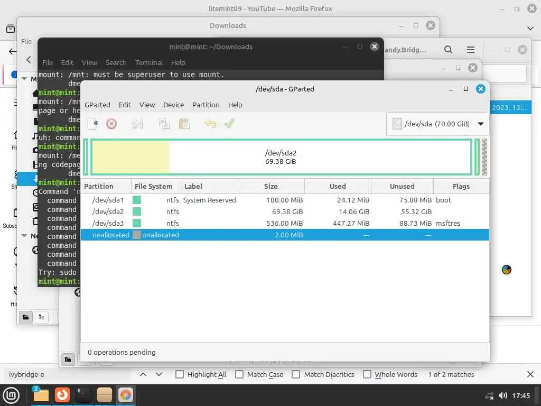
Task: Select the /dev/sda1 partition row
Action: [x=285, y=200]
